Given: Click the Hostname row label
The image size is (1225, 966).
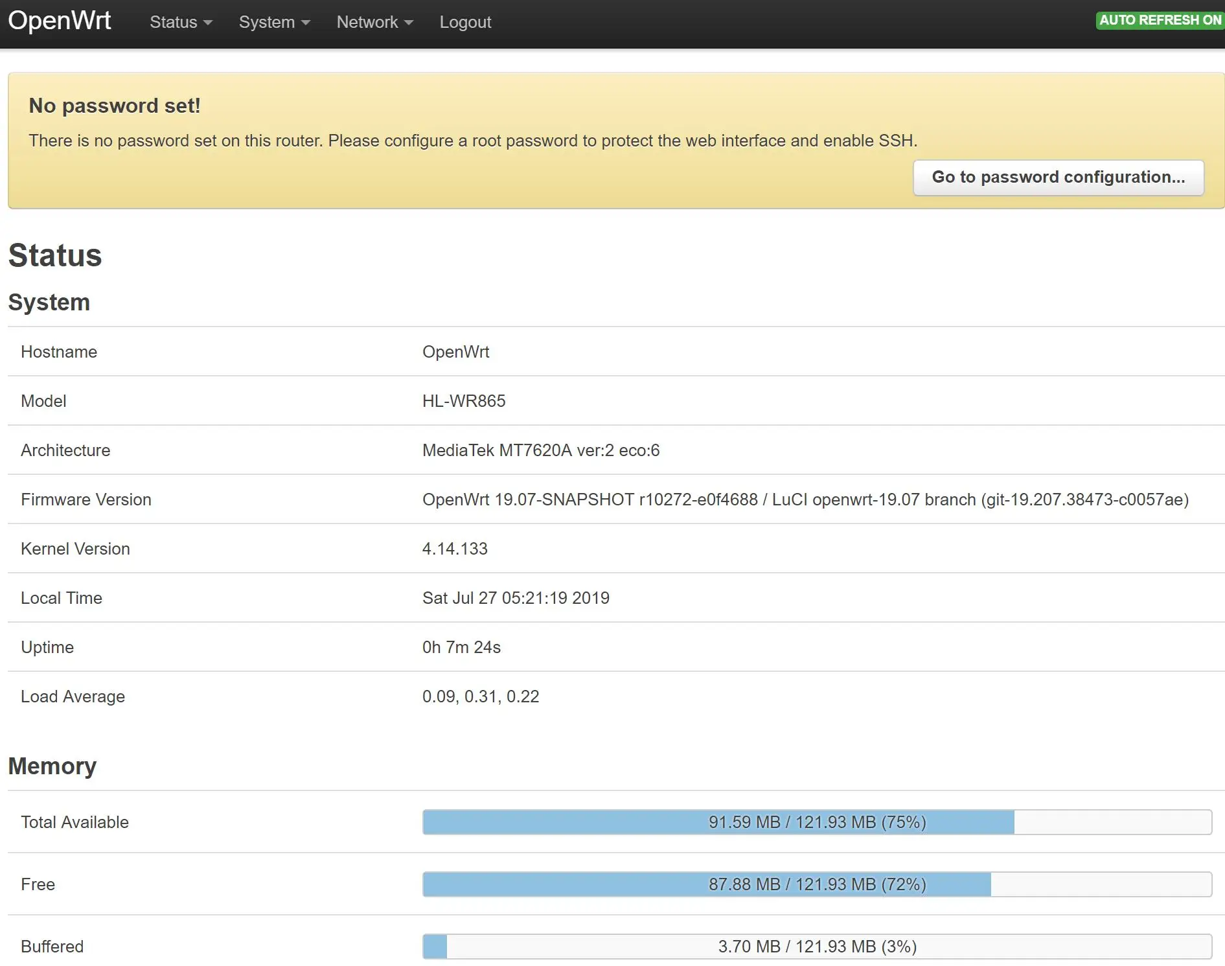Looking at the screenshot, I should click(59, 352).
